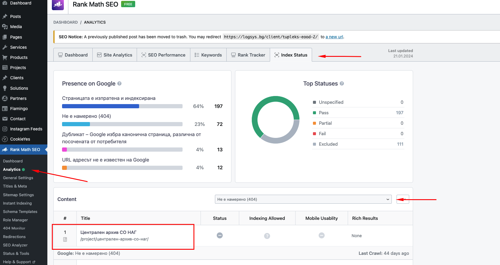Screen dimensions: 500x265
Task: Click the WordPress Dashboard gauge icon
Action: (x=5, y=3)
